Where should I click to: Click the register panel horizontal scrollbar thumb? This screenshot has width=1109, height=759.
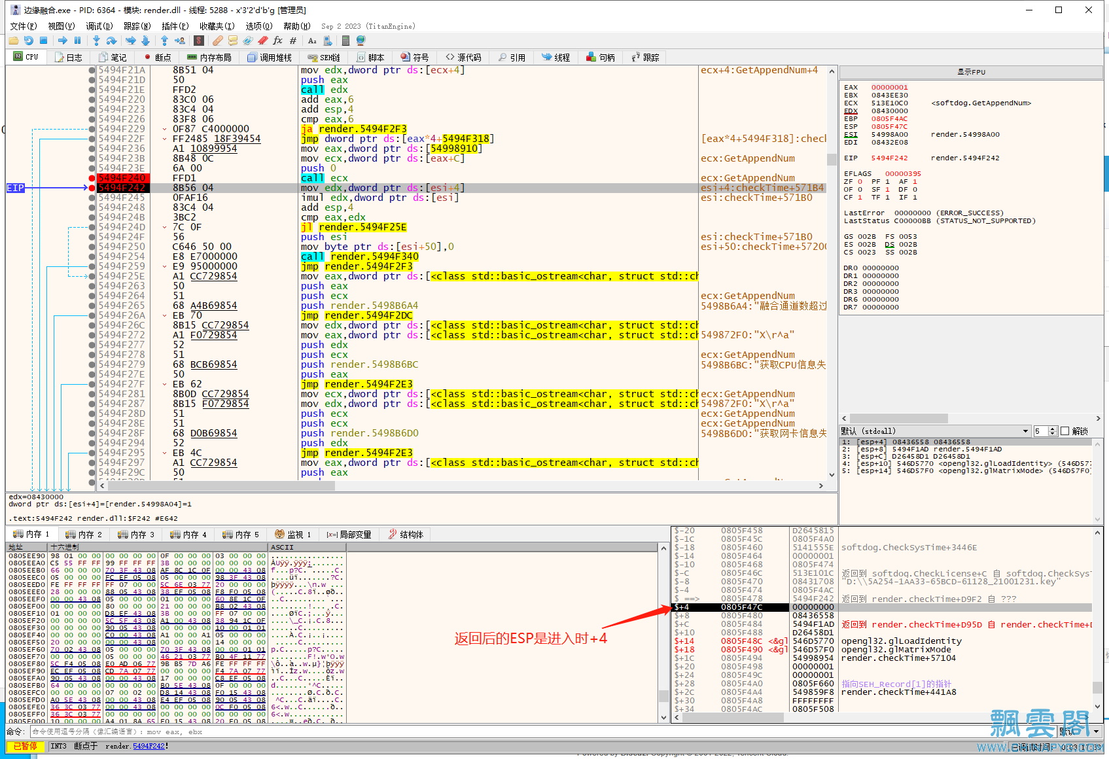tap(899, 418)
